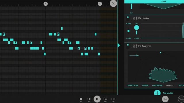Rewind to start with REV button

pos(89,99)
